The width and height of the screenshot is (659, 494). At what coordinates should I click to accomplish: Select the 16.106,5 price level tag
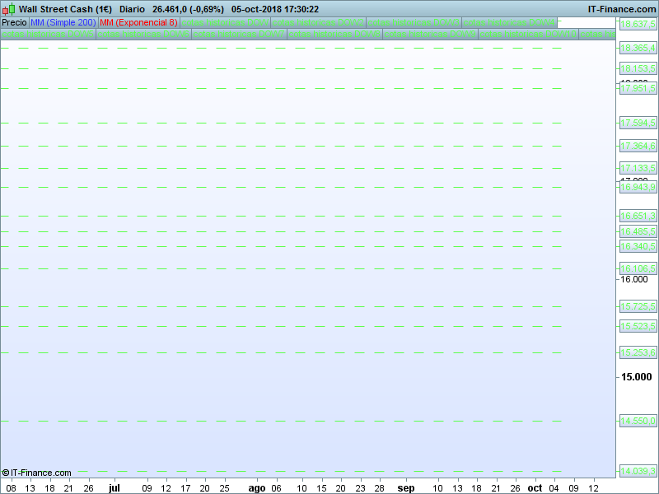click(x=638, y=268)
